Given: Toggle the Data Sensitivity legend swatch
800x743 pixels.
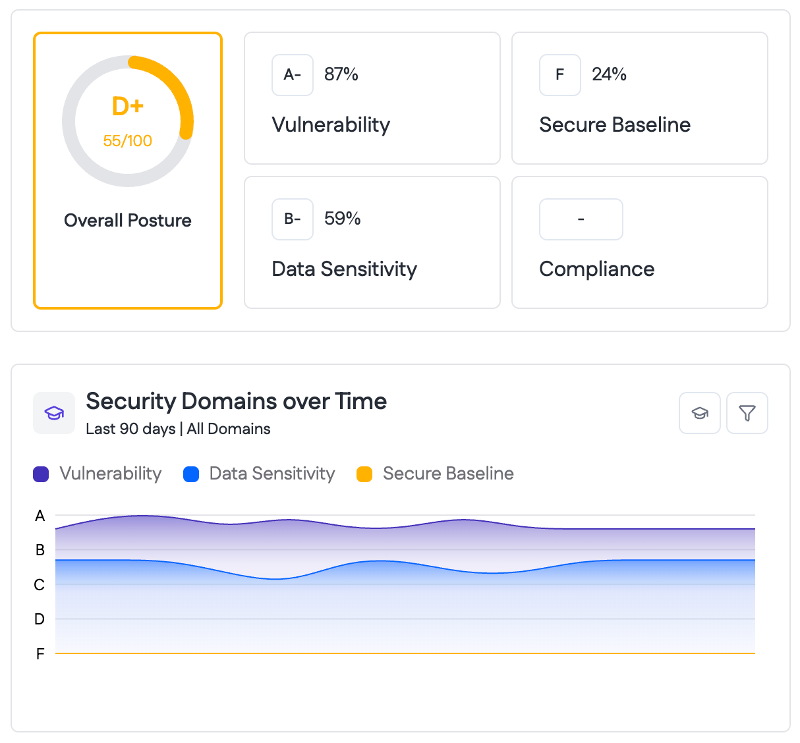Looking at the screenshot, I should (191, 474).
